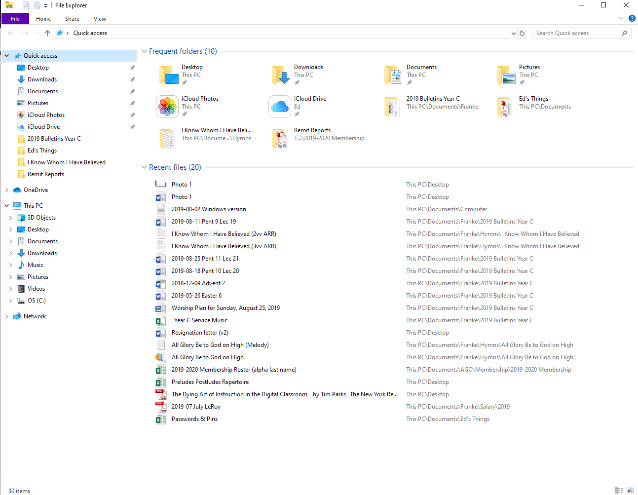Select '2019-08-02 Windows version' file

(x=209, y=209)
